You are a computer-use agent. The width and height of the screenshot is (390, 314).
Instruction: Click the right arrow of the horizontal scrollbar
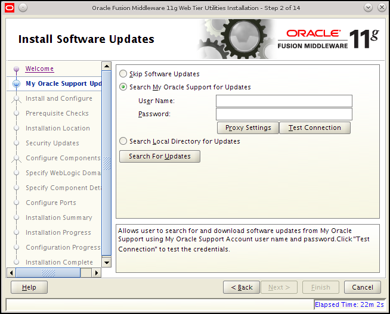(x=97, y=273)
